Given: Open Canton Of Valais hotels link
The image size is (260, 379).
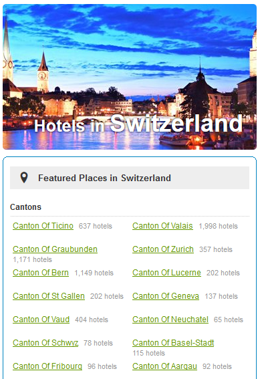Looking at the screenshot, I should pyautogui.click(x=162, y=226).
